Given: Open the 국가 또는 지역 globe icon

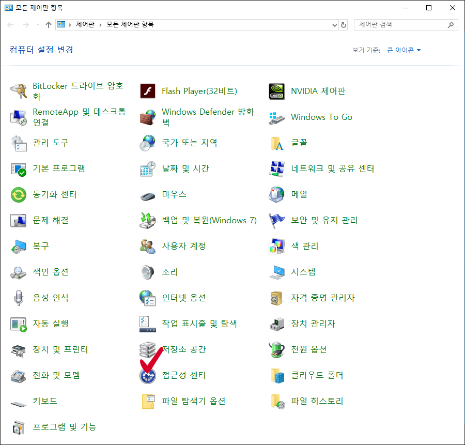Looking at the screenshot, I should [x=147, y=143].
